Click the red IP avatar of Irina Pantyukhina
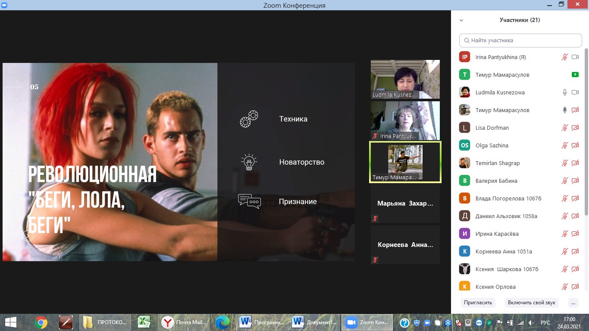This screenshot has width=589, height=331. coord(464,57)
